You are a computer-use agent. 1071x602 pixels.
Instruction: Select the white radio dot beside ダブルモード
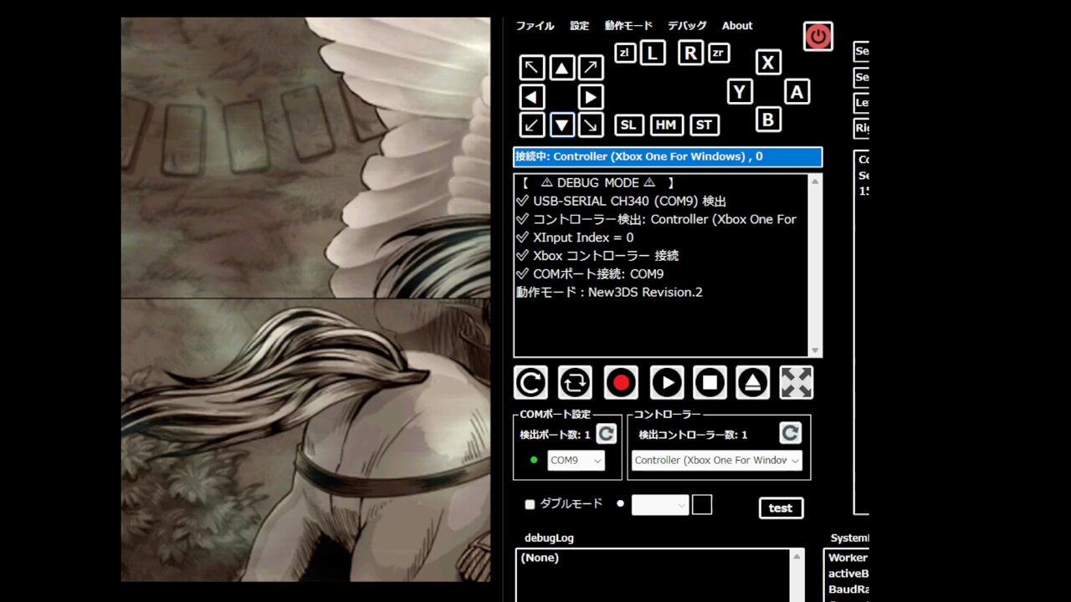[x=620, y=503]
